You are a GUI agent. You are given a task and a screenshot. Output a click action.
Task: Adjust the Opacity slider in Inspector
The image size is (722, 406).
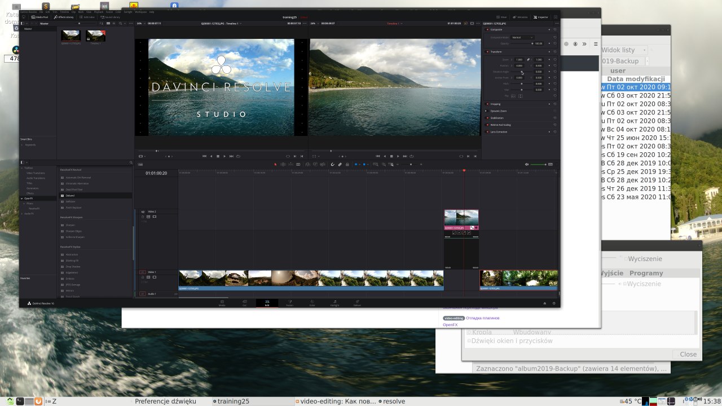[522, 43]
